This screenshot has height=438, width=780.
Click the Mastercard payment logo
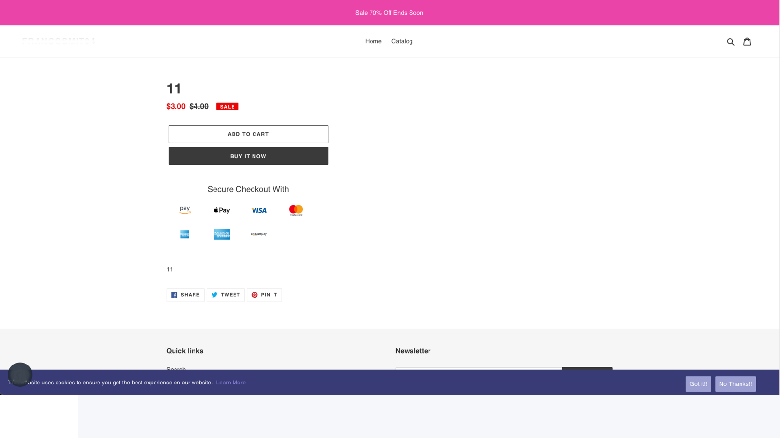(x=296, y=210)
